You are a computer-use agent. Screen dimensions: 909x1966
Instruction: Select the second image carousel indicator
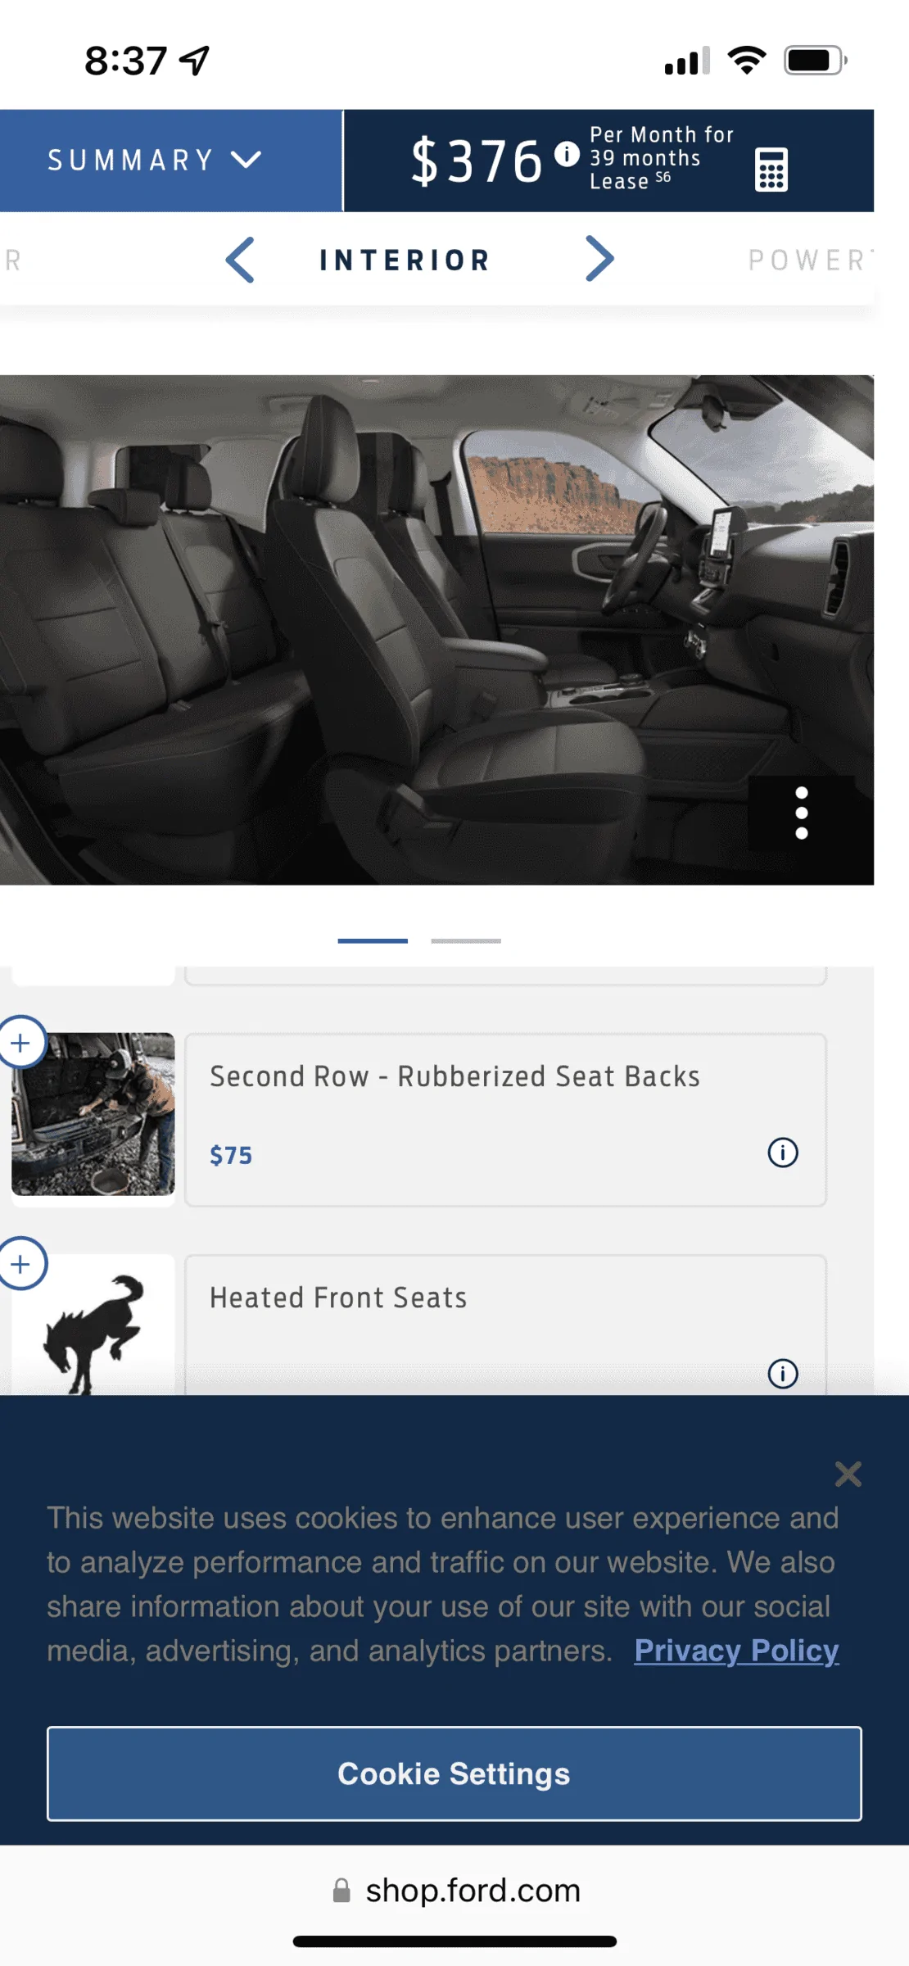pos(466,940)
